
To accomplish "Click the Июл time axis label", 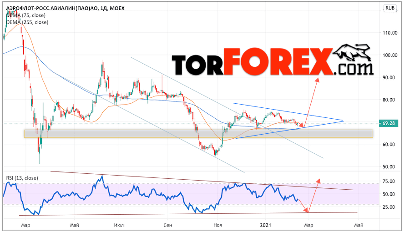I will point(119,225).
